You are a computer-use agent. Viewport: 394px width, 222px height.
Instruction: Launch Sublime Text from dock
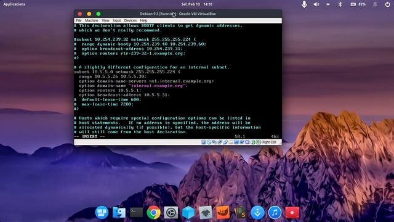tap(240, 212)
